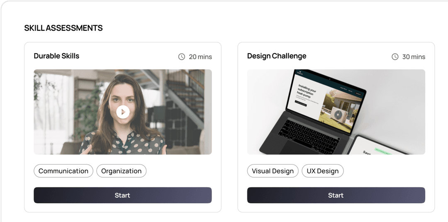Click the Skill Assessments heading
The width and height of the screenshot is (448, 222).
tap(63, 28)
